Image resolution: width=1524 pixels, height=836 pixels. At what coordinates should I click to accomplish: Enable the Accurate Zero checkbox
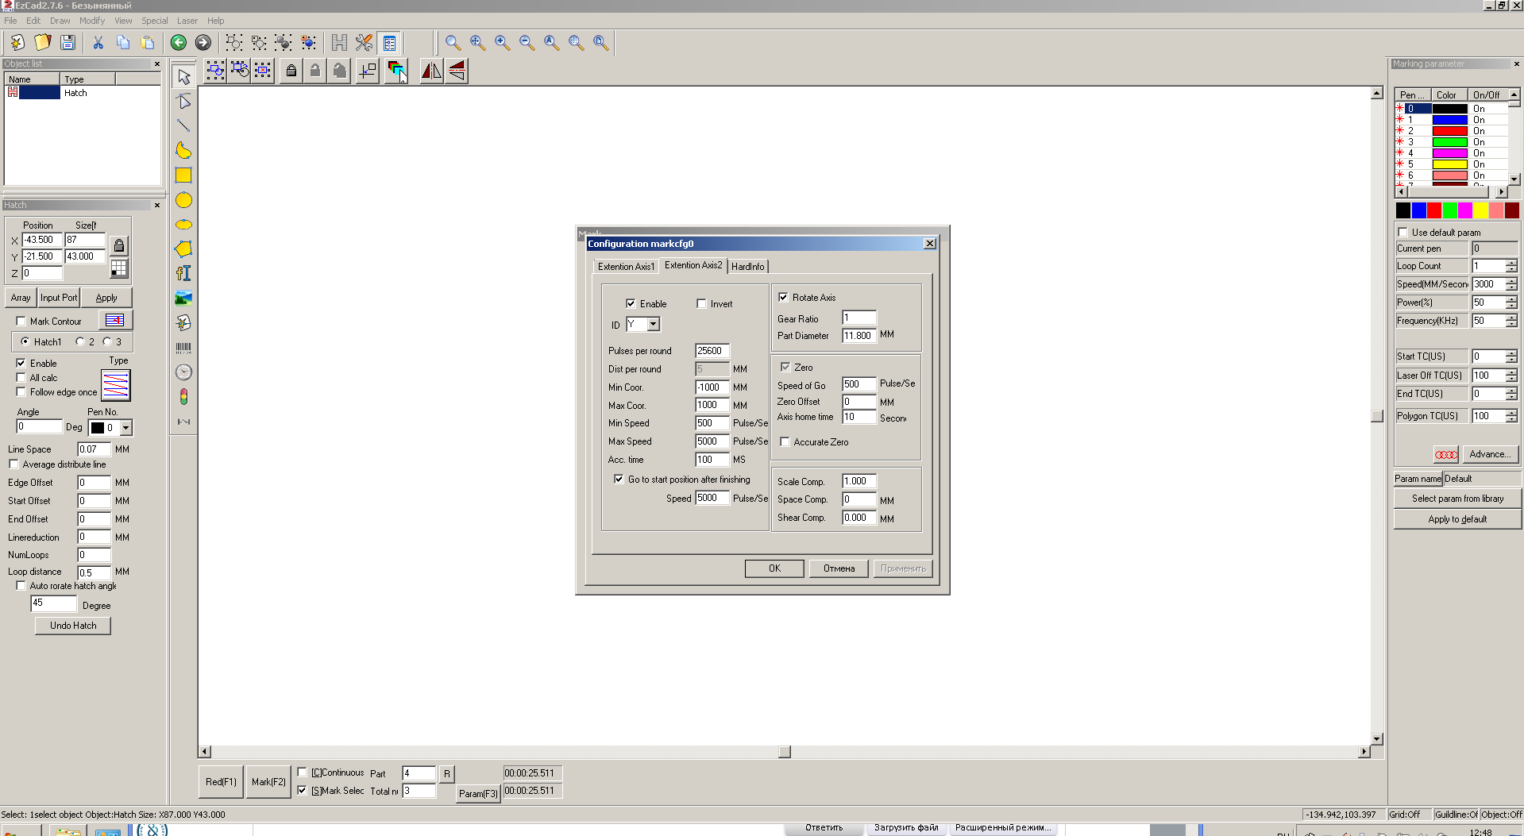pyautogui.click(x=785, y=442)
